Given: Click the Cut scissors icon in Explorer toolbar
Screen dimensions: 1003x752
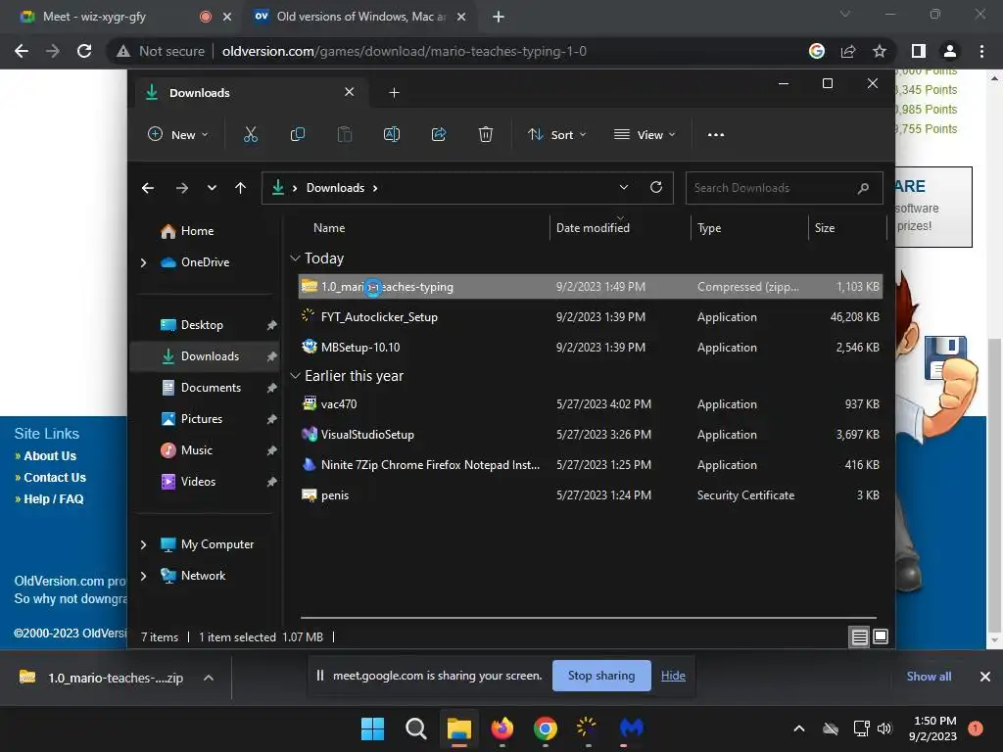Looking at the screenshot, I should [250, 134].
